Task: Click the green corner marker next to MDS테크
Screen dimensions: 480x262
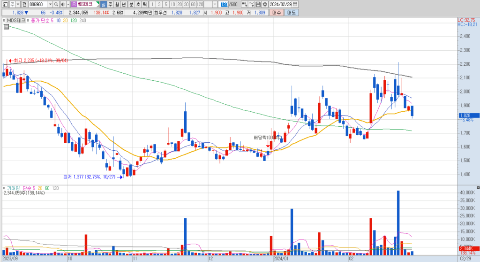Action: [97, 4]
